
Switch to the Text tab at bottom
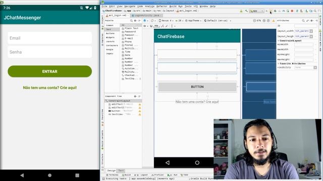pyautogui.click(x=121, y=170)
